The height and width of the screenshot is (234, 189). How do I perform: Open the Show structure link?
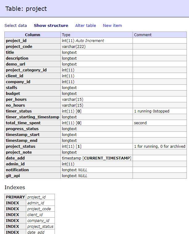click(x=51, y=26)
